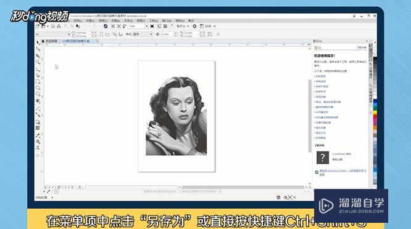The image size is (411, 229).
Task: Open the Bitmaps (位图) menu
Action: [115, 20]
